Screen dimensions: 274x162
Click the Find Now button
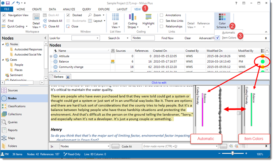pyautogui.click(x=168, y=38)
